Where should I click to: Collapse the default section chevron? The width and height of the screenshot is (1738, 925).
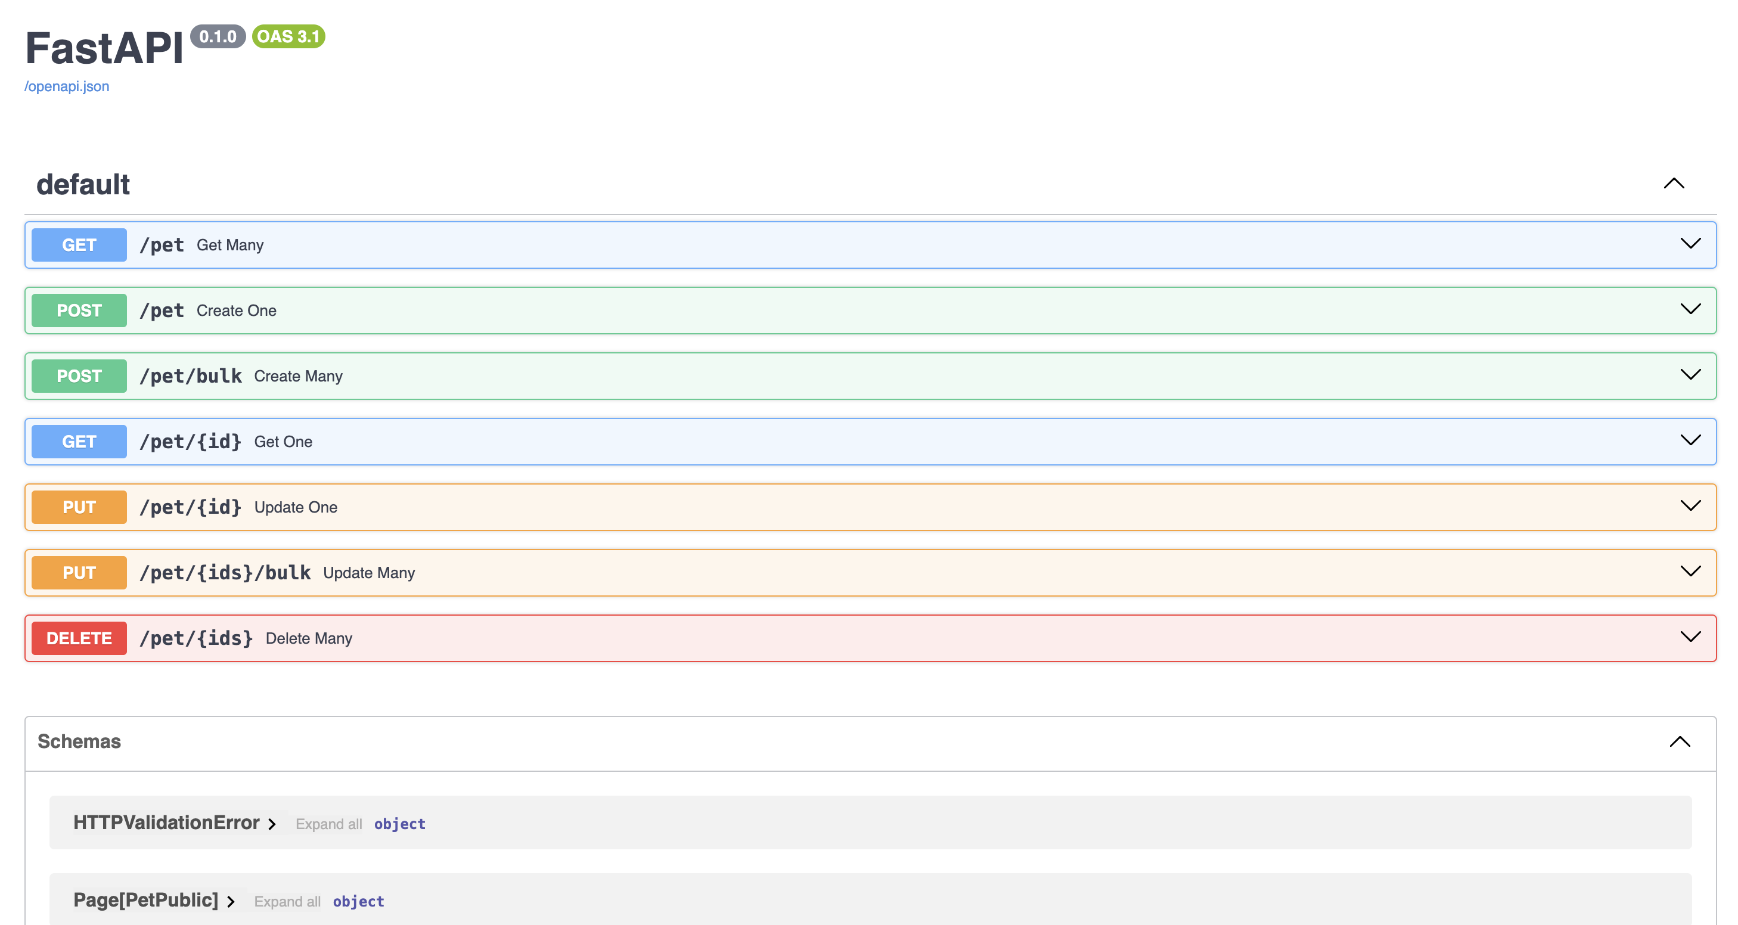[1673, 184]
